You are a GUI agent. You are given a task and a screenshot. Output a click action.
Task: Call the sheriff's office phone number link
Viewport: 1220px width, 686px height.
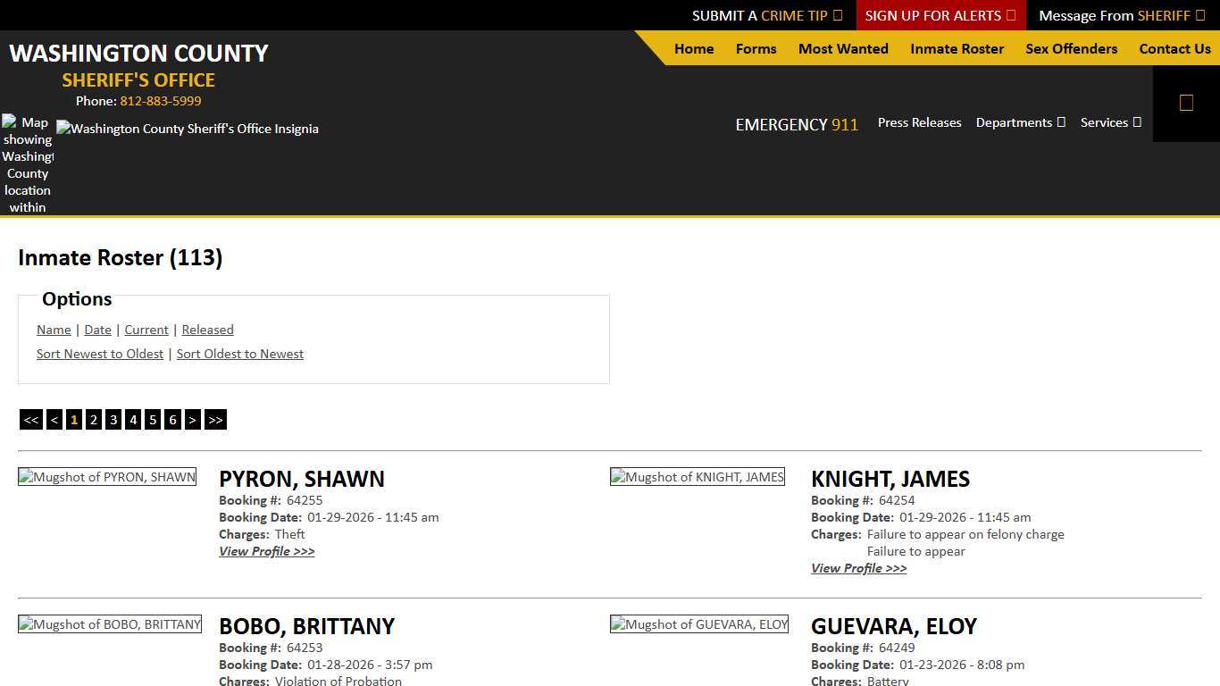[161, 101]
